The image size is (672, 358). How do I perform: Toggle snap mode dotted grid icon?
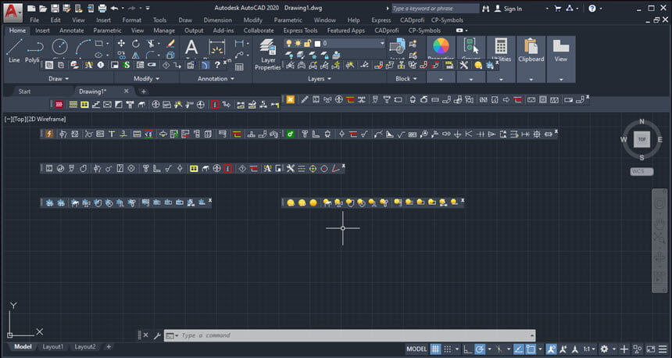tap(448, 349)
